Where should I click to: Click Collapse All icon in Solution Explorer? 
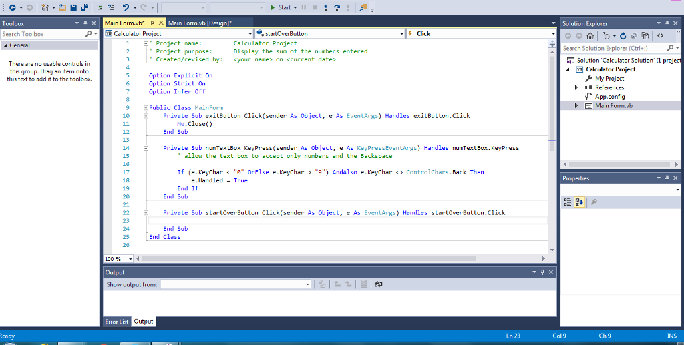pos(634,36)
